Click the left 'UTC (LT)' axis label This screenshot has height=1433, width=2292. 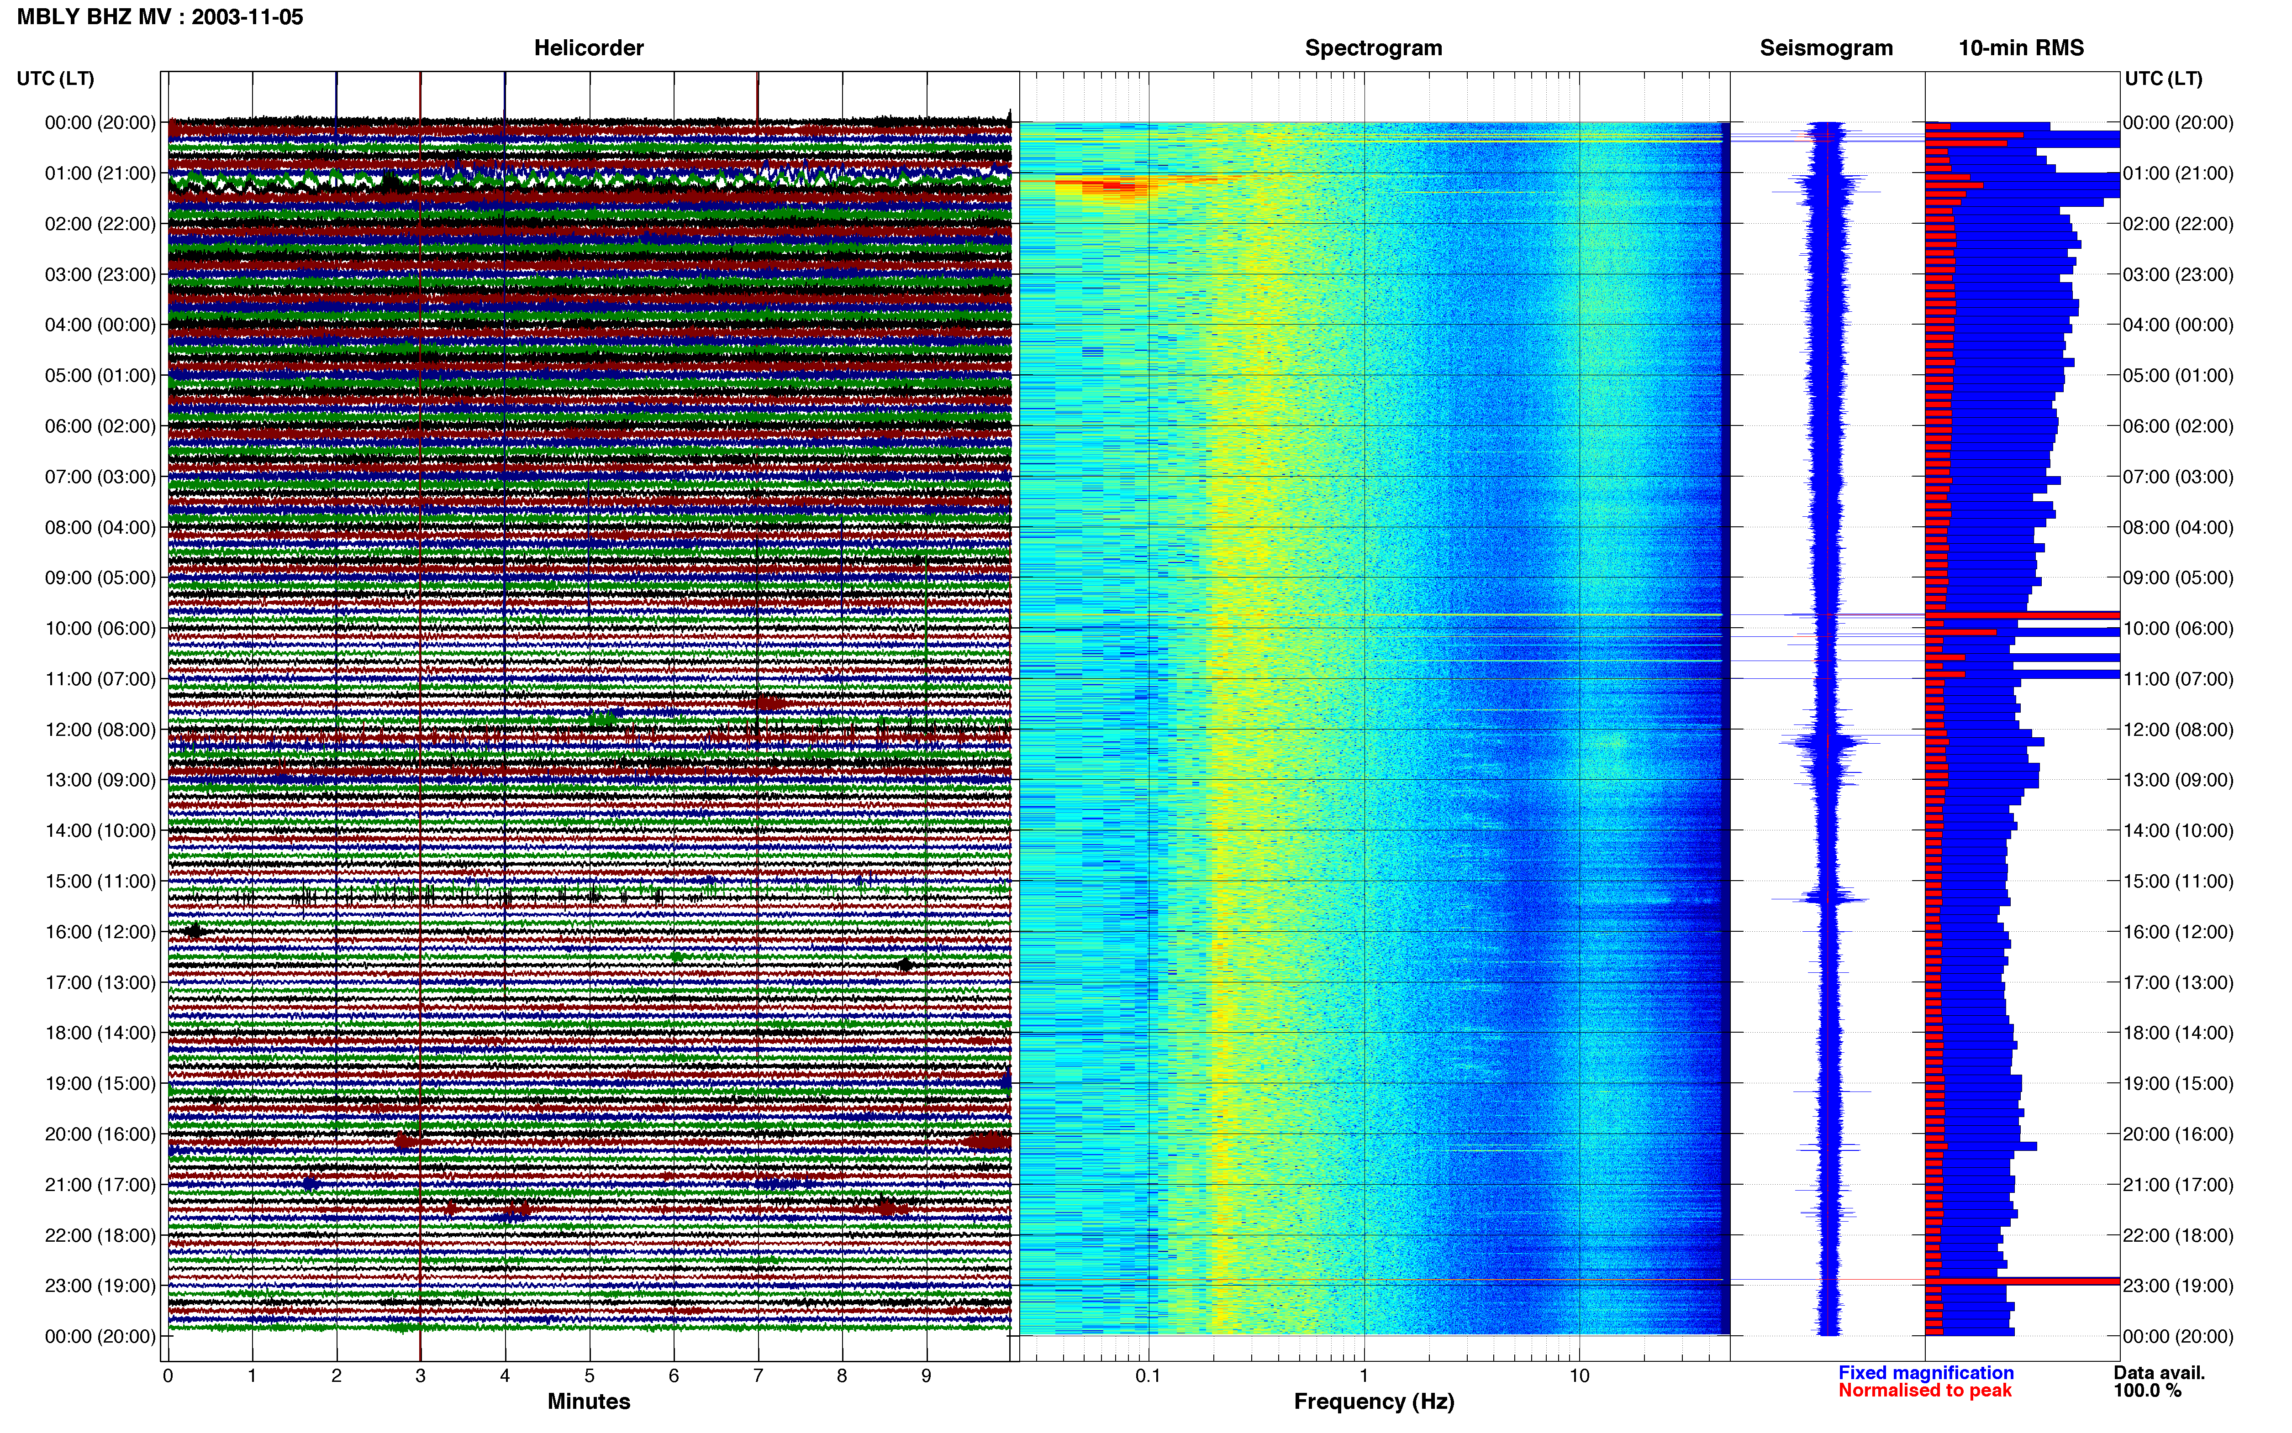coord(56,79)
